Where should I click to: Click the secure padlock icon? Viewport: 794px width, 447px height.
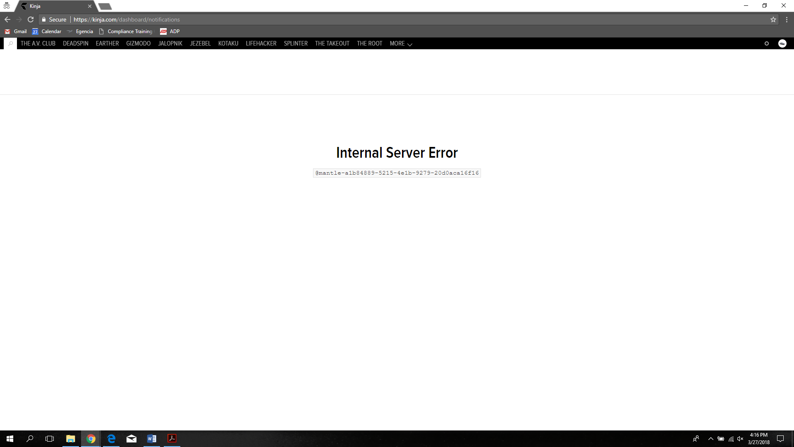pos(44,19)
